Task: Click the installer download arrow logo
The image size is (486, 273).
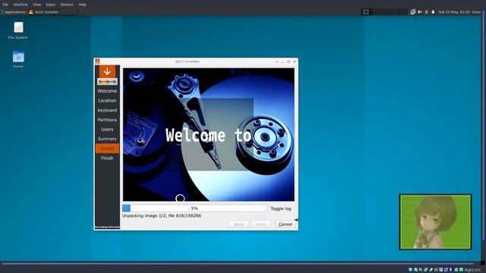Action: pos(107,71)
